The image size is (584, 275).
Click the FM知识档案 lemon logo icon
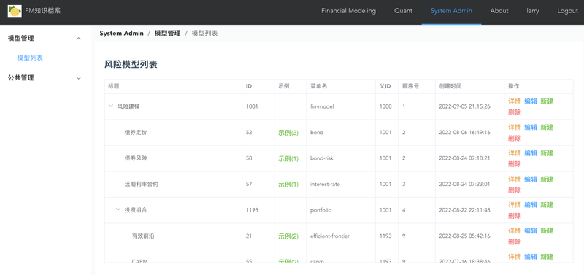click(15, 11)
